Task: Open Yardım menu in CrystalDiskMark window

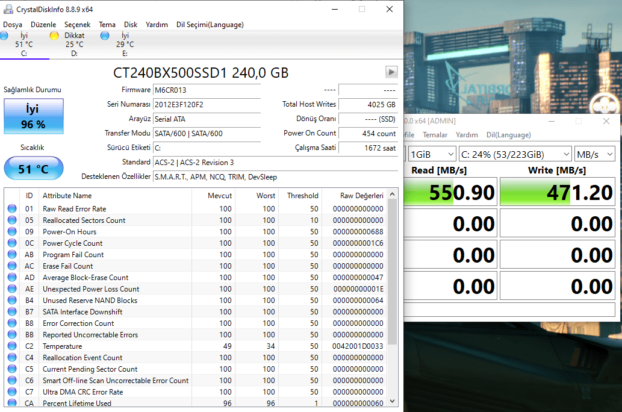Action: pyautogui.click(x=467, y=135)
